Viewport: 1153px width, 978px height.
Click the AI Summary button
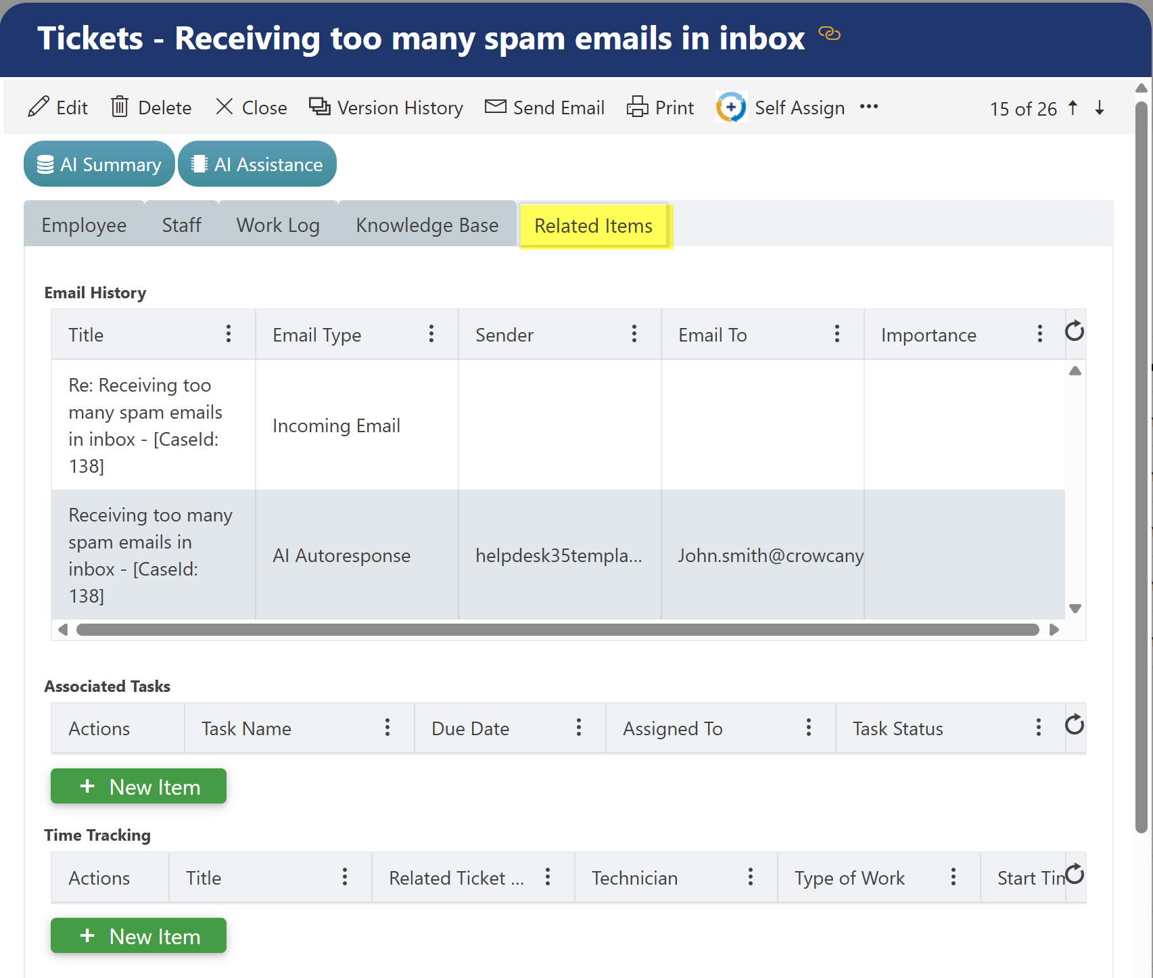coord(99,164)
